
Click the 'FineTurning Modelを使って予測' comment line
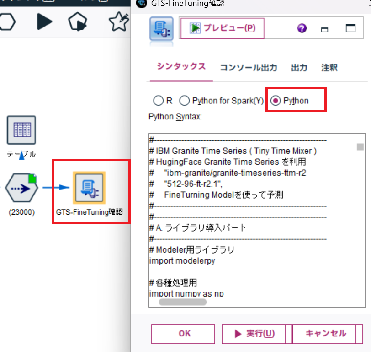pyautogui.click(x=216, y=195)
